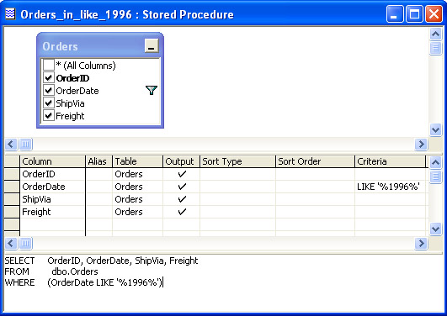This screenshot has width=447, height=316.
Task: Open the Sort Order cell for the Freight row
Action: [x=315, y=212]
